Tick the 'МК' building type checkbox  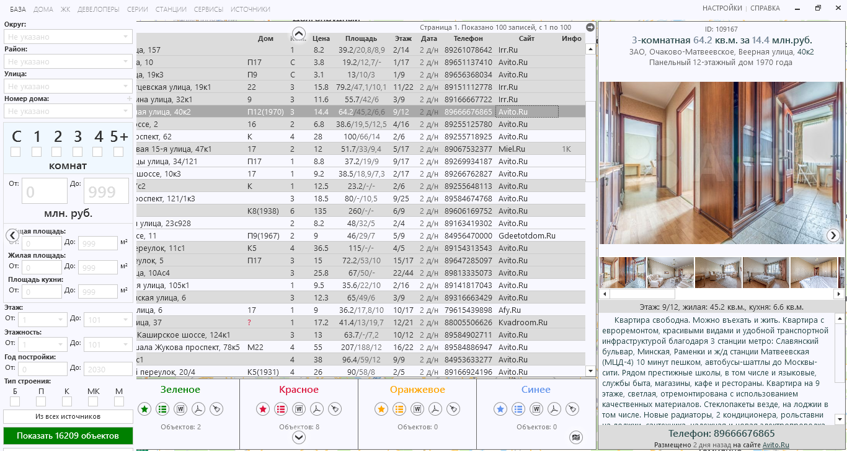(x=93, y=401)
